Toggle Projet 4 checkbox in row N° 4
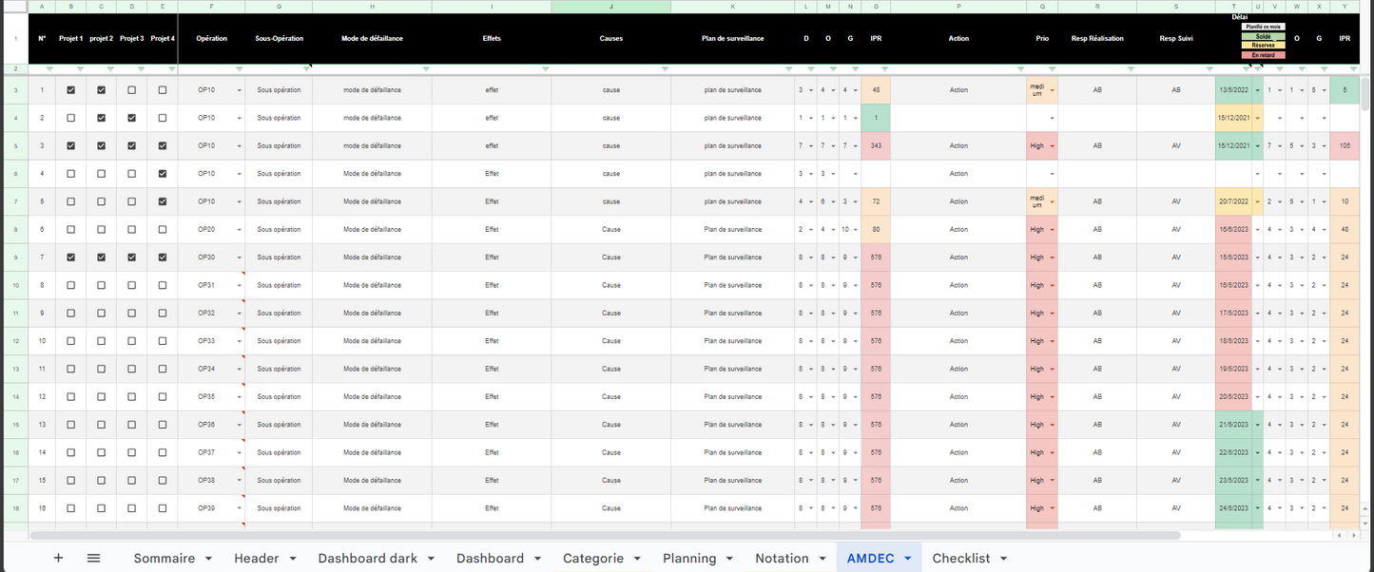 163,174
